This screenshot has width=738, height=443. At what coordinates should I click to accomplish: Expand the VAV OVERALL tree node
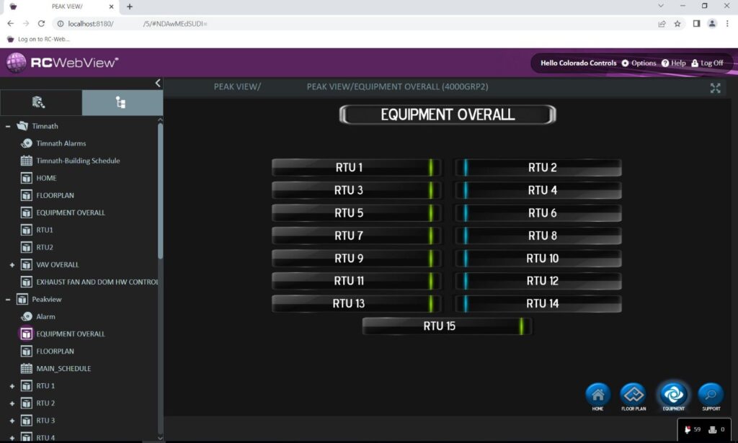[12, 265]
